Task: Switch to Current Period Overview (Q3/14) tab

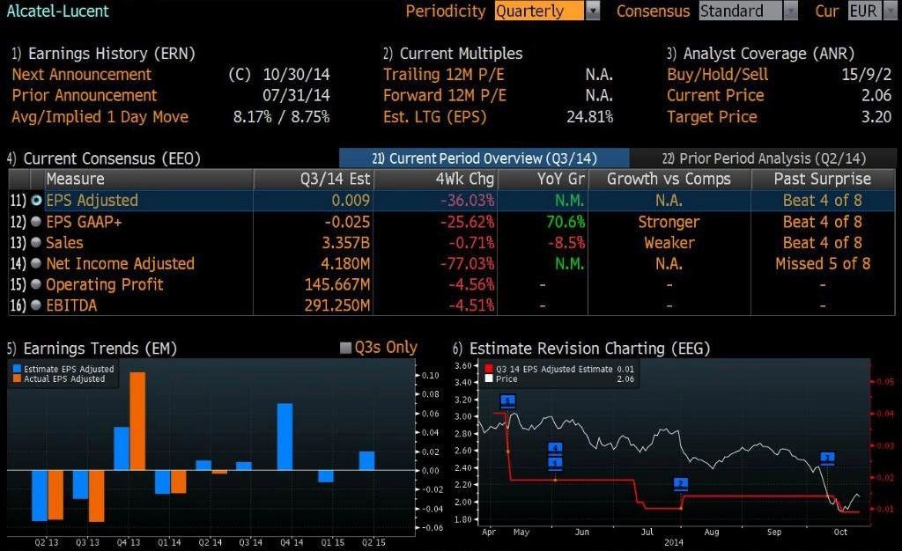Action: 484,158
